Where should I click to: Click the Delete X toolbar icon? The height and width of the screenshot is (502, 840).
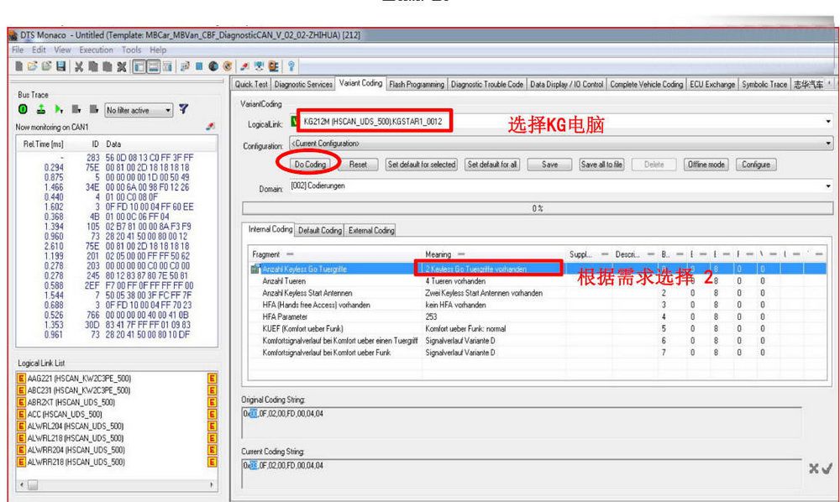122,66
